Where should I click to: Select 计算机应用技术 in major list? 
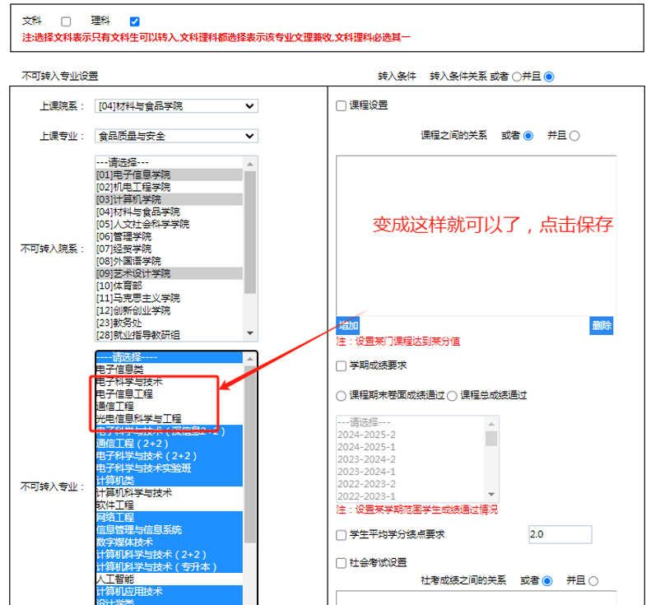tap(169, 591)
